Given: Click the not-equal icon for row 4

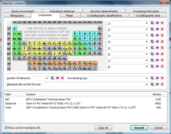Looking at the screenshot, I should coord(157,42).
